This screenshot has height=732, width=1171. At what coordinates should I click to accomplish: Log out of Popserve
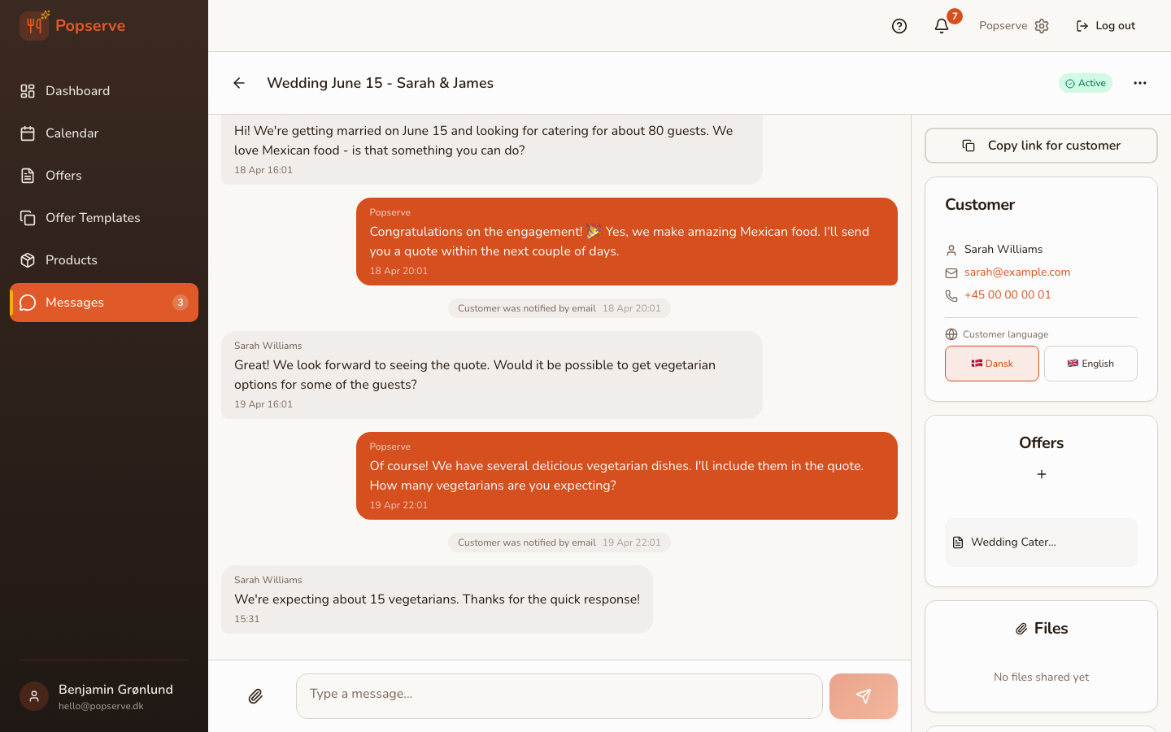click(x=1106, y=25)
